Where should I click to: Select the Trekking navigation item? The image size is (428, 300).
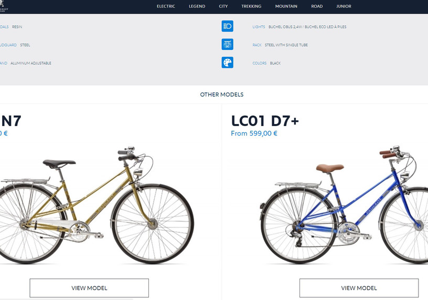click(x=251, y=6)
